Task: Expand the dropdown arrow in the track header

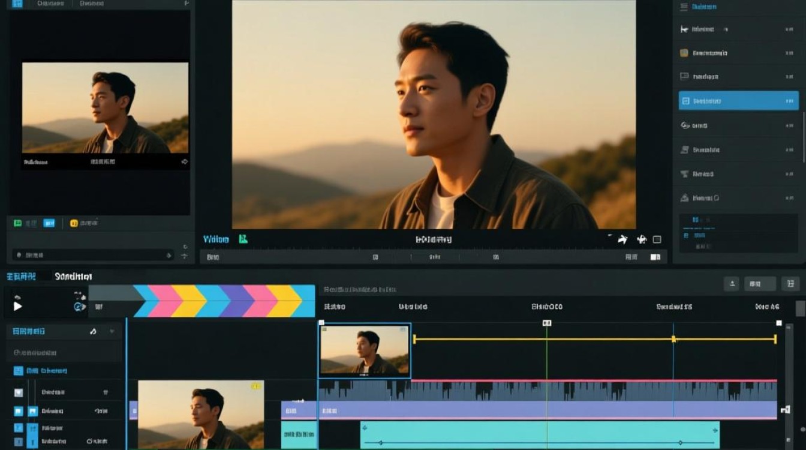Action: pos(112,331)
